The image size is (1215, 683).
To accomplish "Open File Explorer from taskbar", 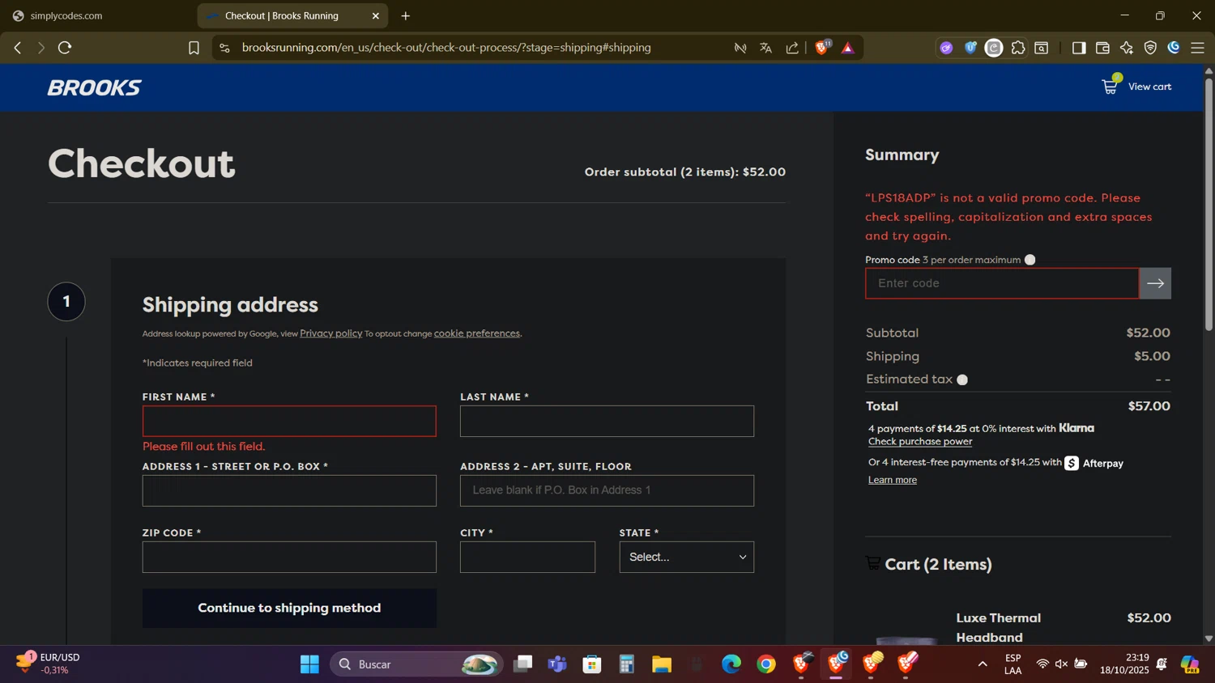I will pyautogui.click(x=662, y=664).
